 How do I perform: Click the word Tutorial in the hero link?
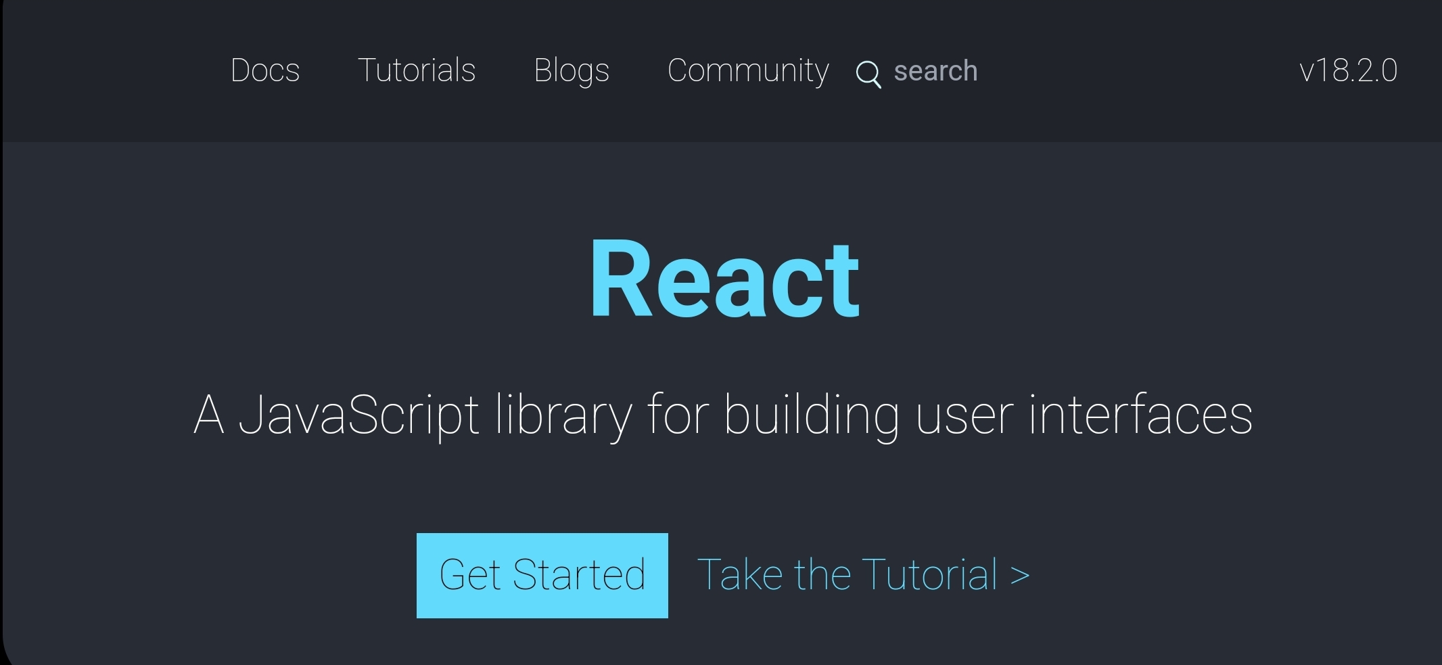pos(929,575)
